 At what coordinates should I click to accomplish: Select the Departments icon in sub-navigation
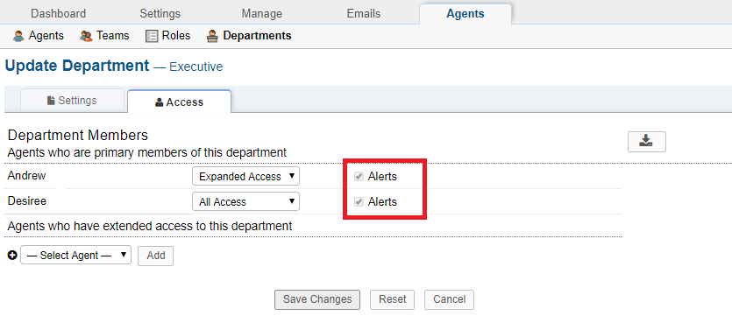point(212,36)
